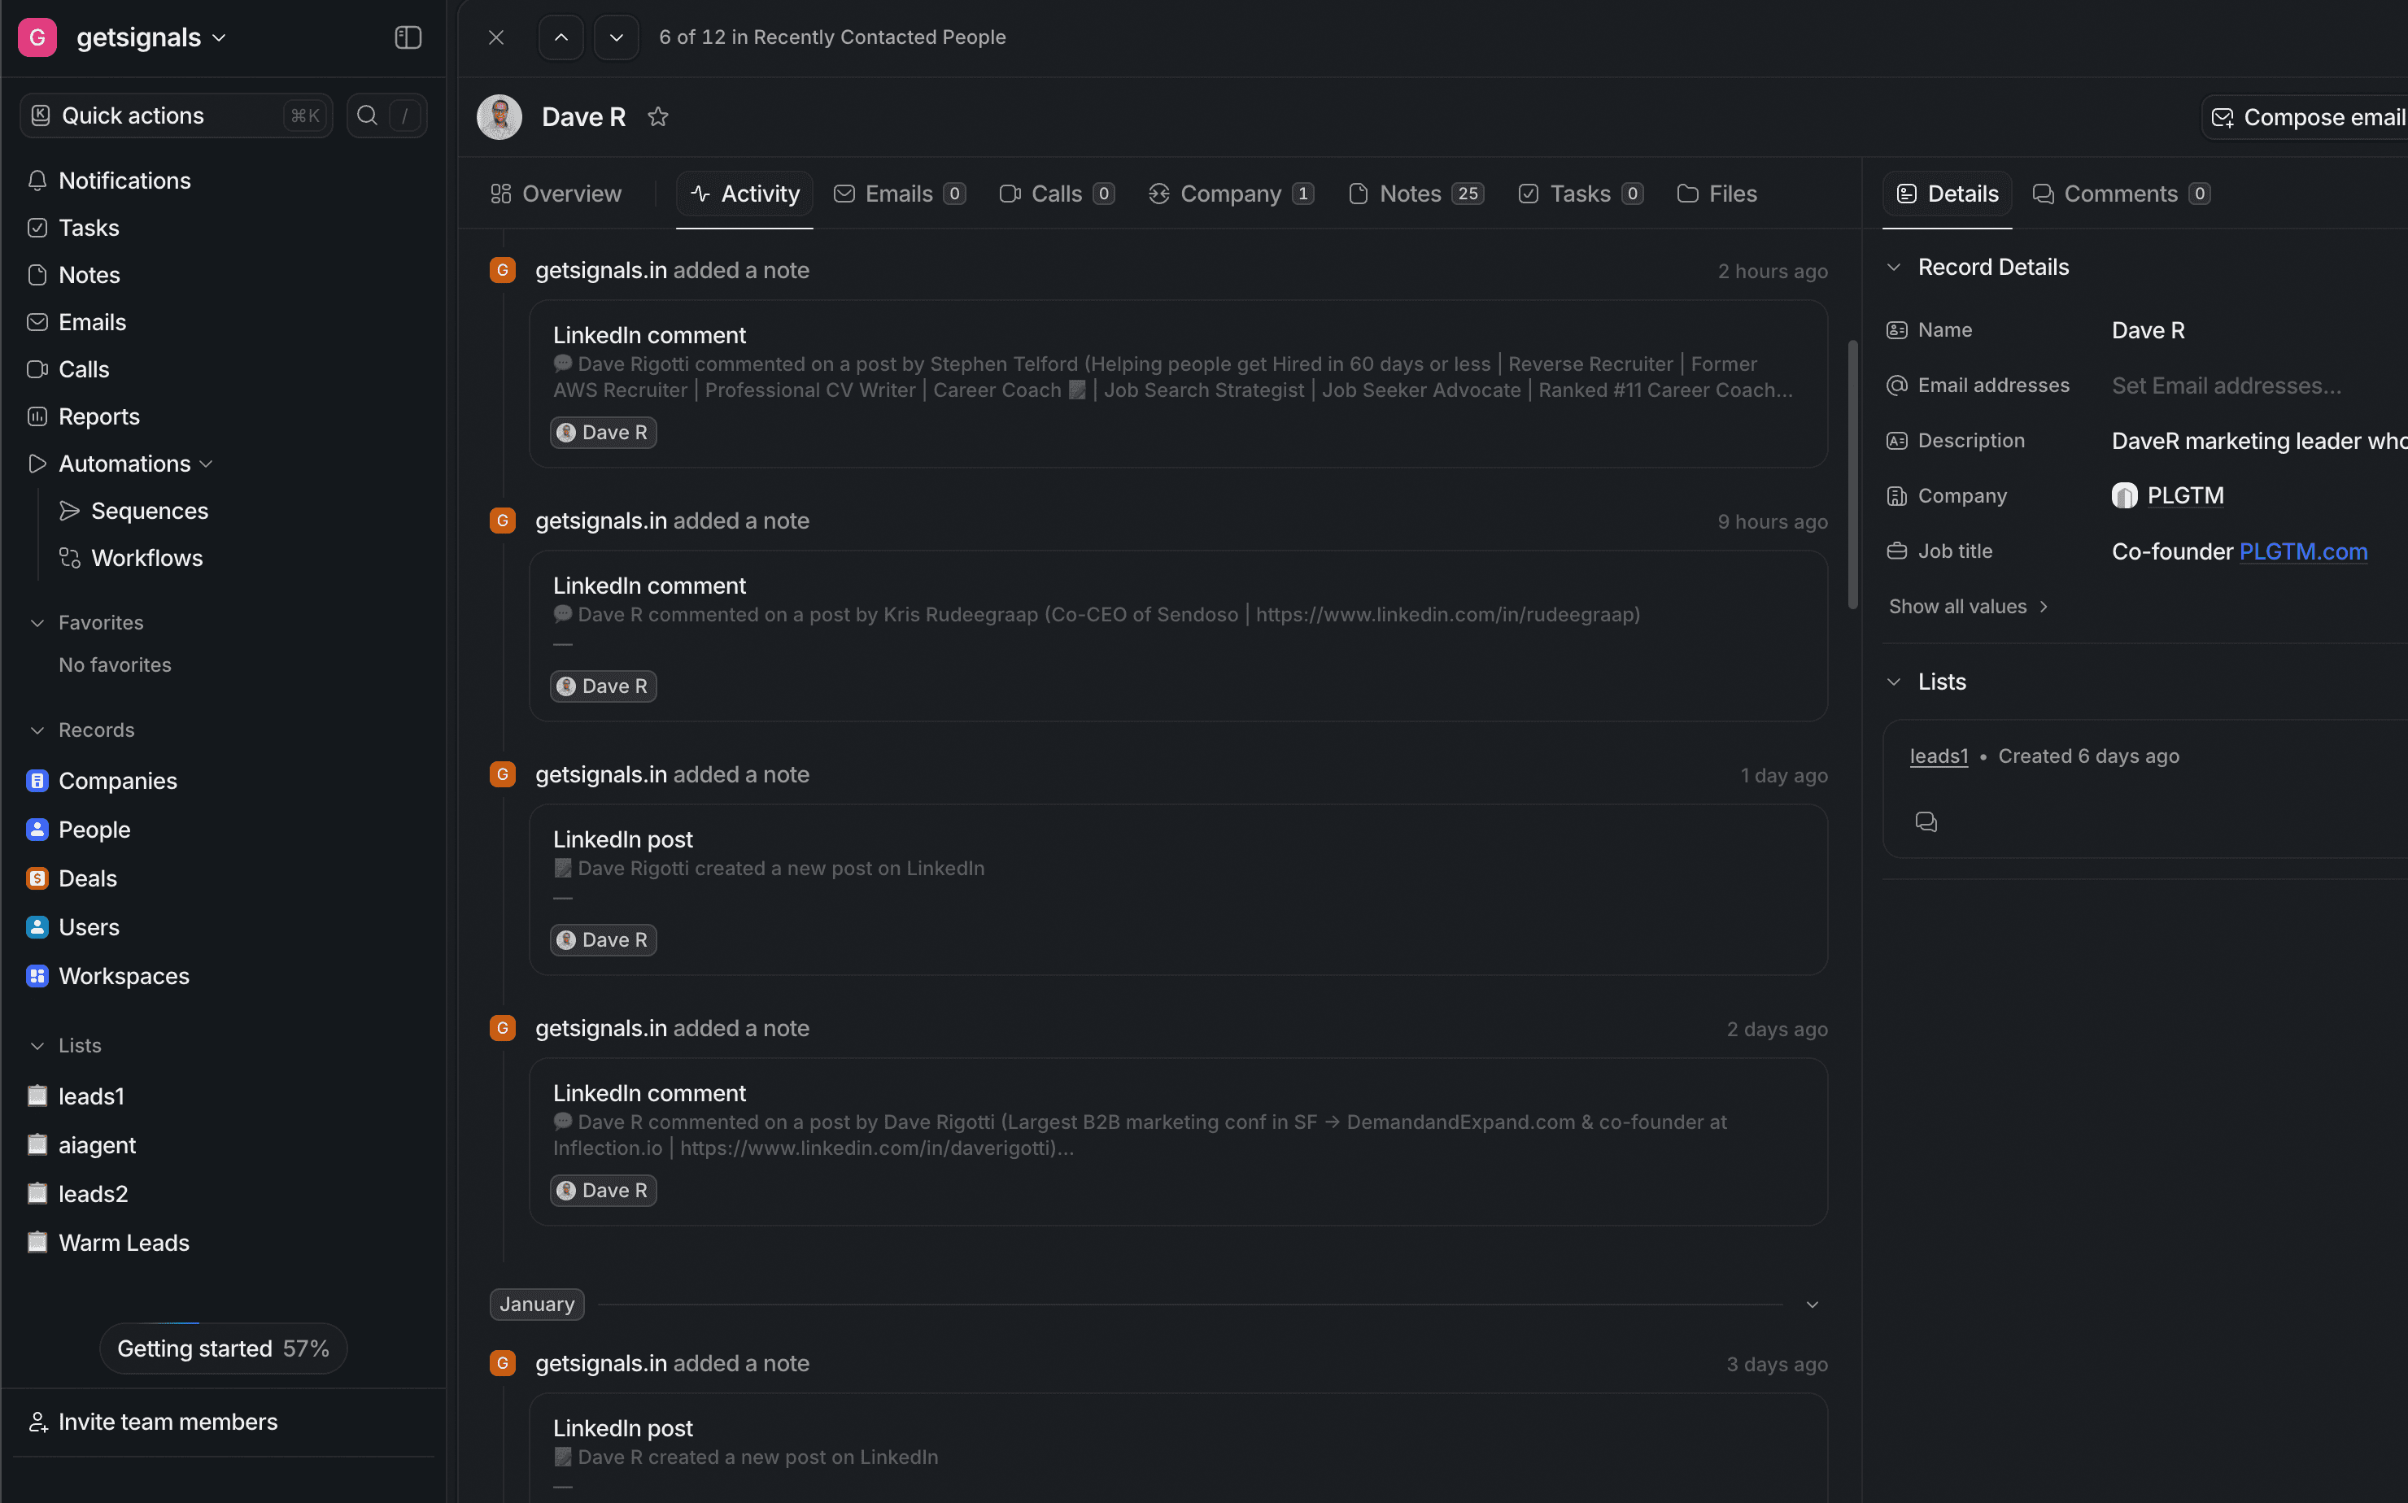Click the Set Email addresses field
The height and width of the screenshot is (1503, 2408).
pos(2225,386)
